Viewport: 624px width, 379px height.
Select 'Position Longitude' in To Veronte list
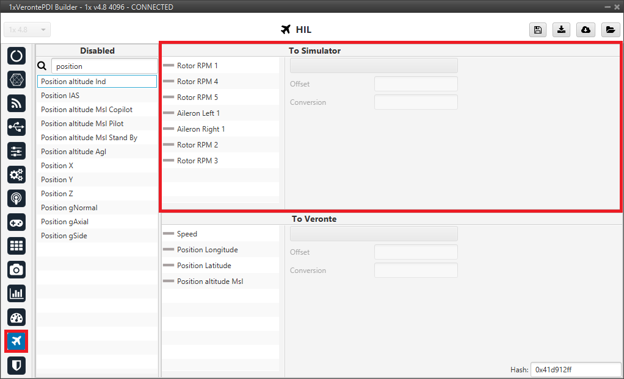tap(207, 250)
